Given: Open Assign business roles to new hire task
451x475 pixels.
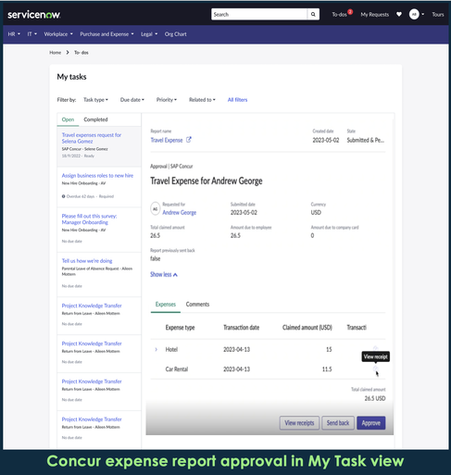Looking at the screenshot, I should pyautogui.click(x=97, y=175).
